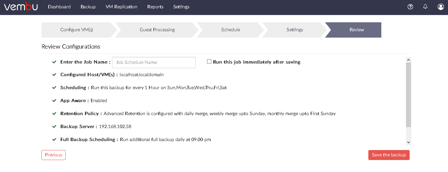This screenshot has height=172, width=448.
Task: Enable Run this job immediately after saving
Action: 209,62
